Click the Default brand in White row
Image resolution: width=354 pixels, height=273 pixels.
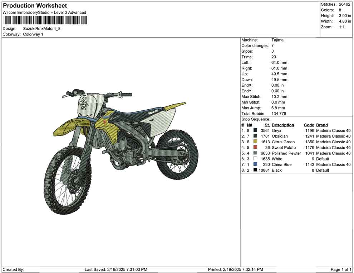[x=323, y=159]
